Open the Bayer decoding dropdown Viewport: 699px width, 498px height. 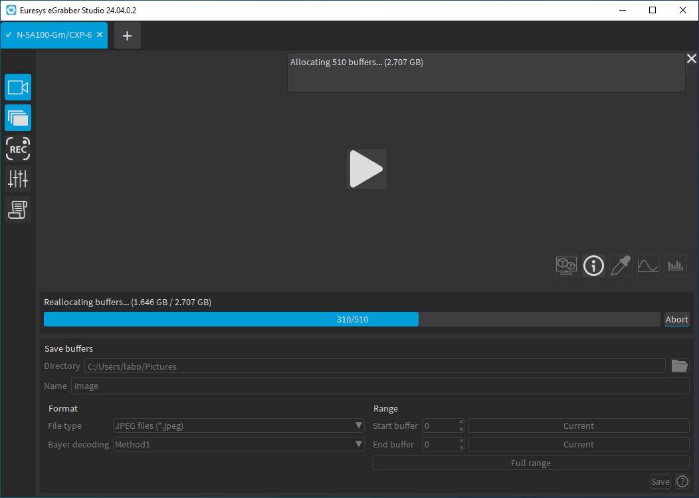(239, 444)
